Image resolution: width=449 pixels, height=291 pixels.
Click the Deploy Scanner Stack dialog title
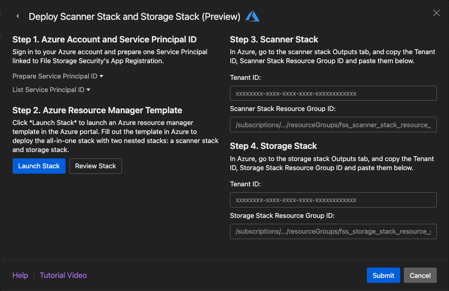coord(134,17)
